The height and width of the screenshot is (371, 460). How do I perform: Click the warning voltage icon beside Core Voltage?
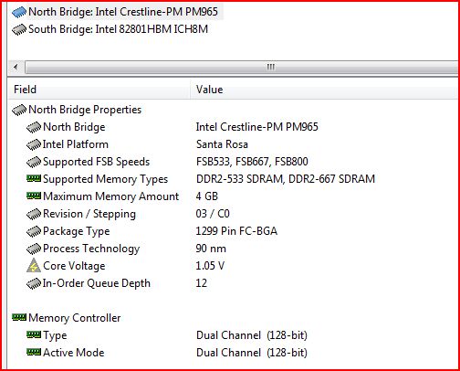34,265
